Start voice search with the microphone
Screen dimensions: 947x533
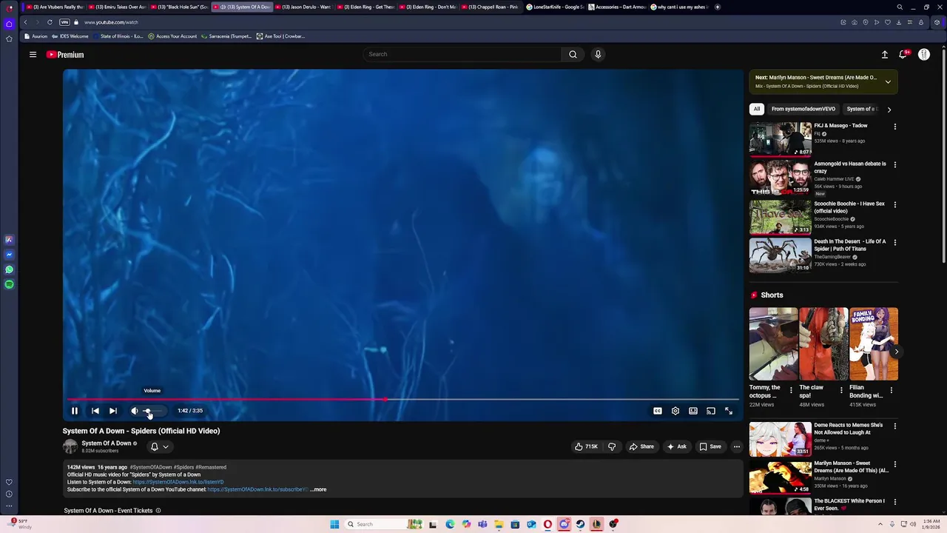[x=598, y=54]
